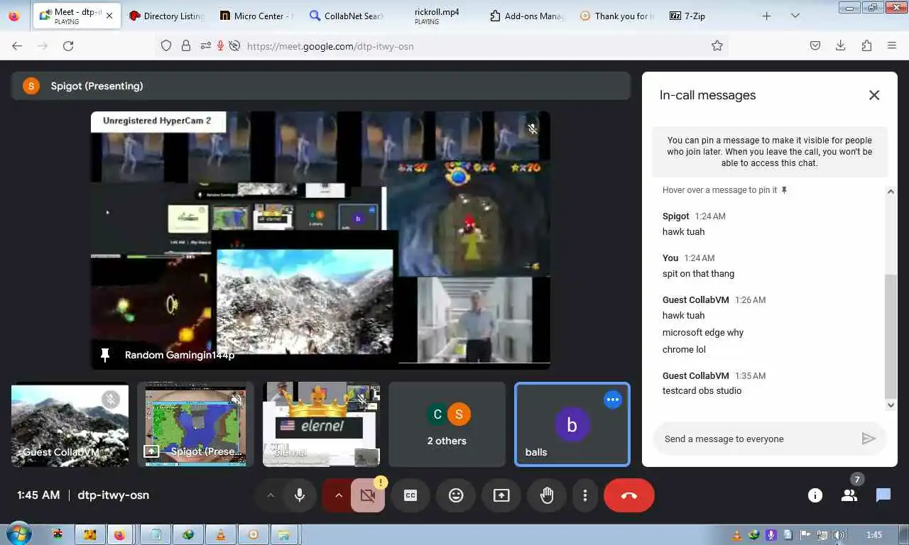This screenshot has width=909, height=545.
Task: Click the 'microsoft edge why' message
Action: [x=703, y=332]
